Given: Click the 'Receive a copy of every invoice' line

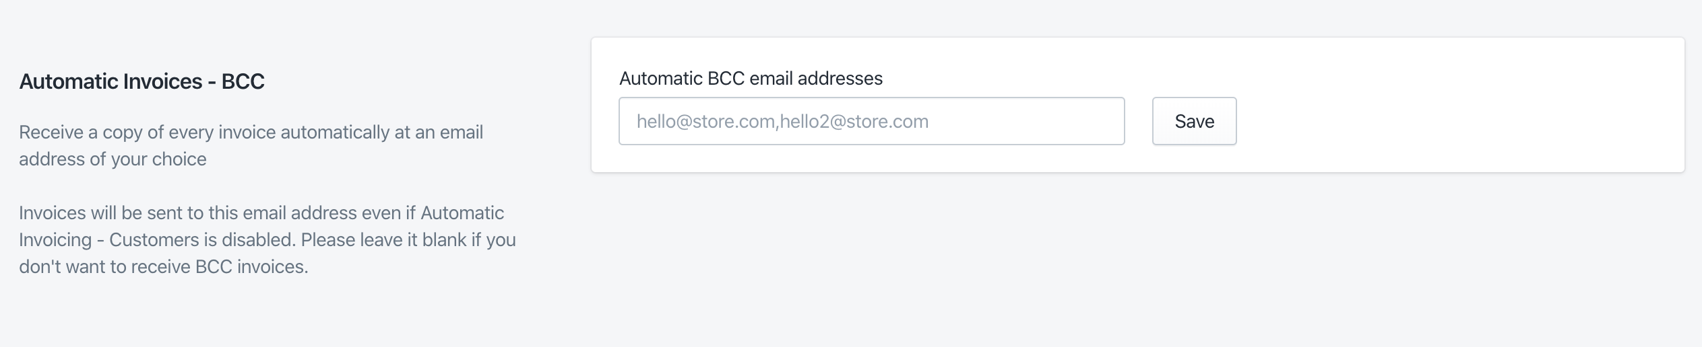Looking at the screenshot, I should tap(251, 132).
